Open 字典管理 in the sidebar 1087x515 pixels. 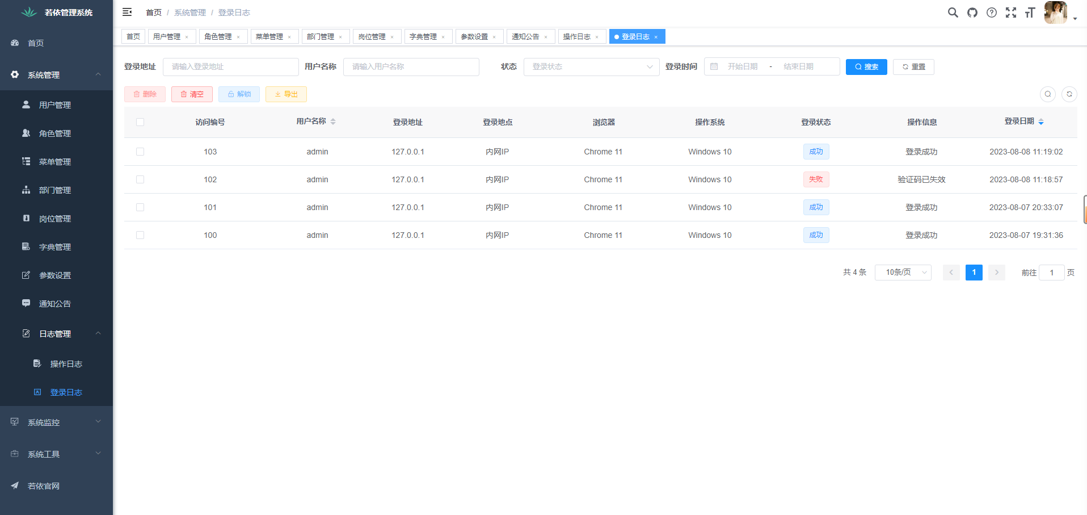(x=56, y=247)
